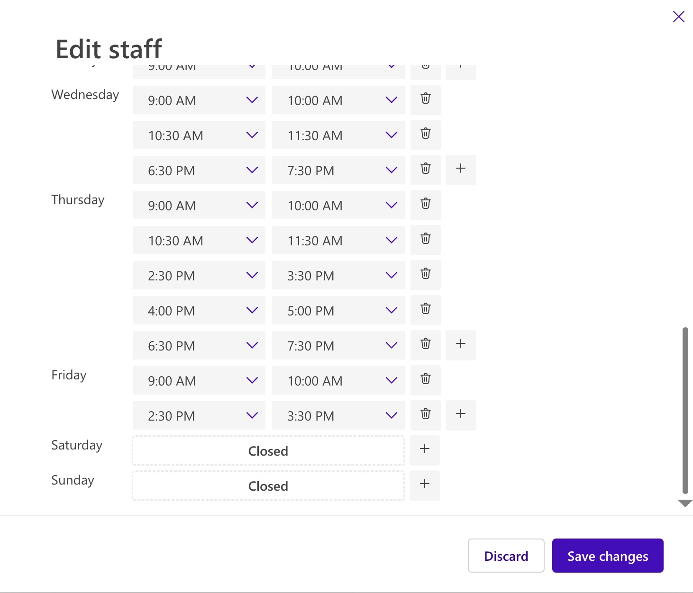
Task: Click Sunday's Closed box
Action: pos(268,485)
